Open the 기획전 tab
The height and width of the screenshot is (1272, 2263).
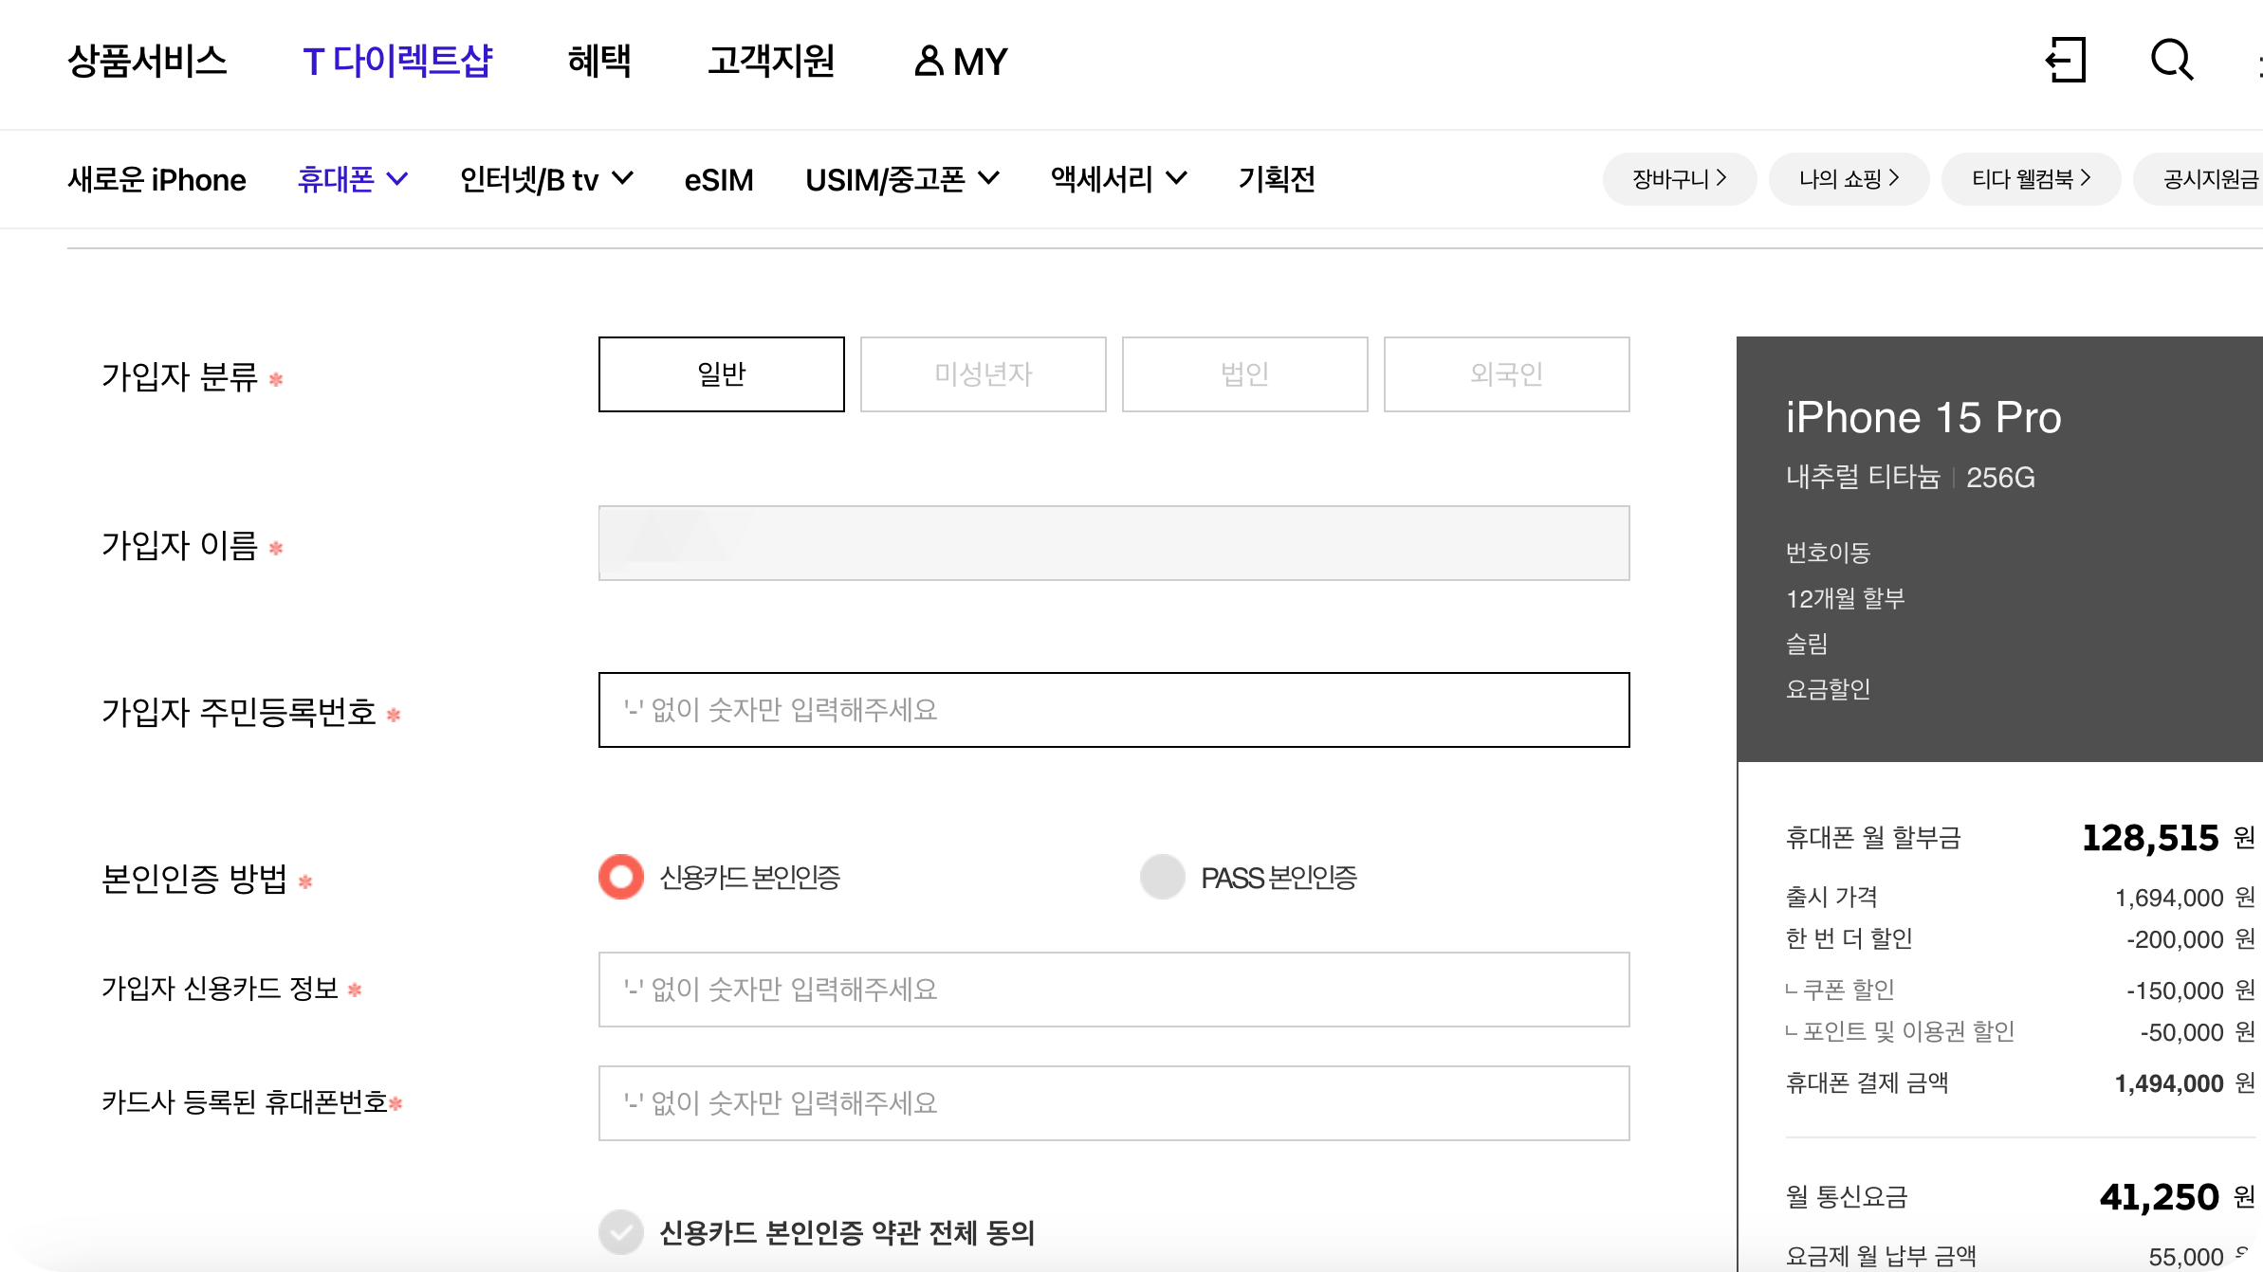(1277, 179)
